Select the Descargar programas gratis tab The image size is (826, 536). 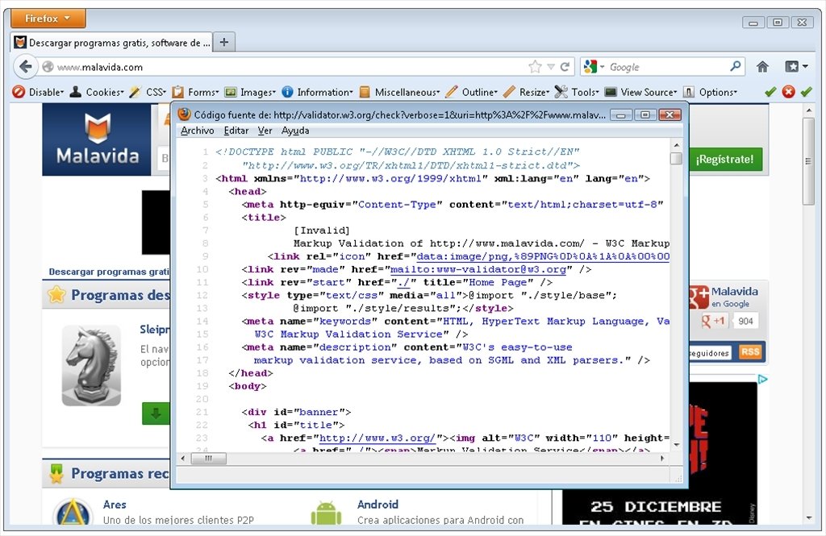coord(112,43)
